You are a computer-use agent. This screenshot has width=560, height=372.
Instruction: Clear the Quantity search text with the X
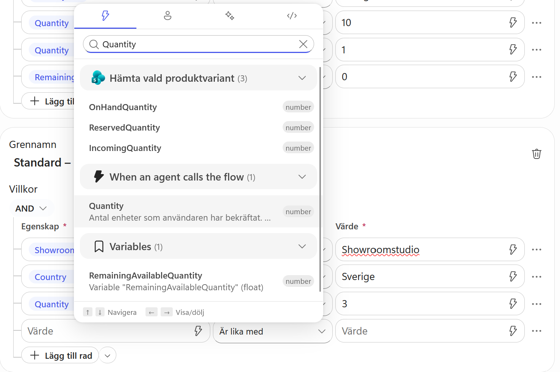click(303, 44)
